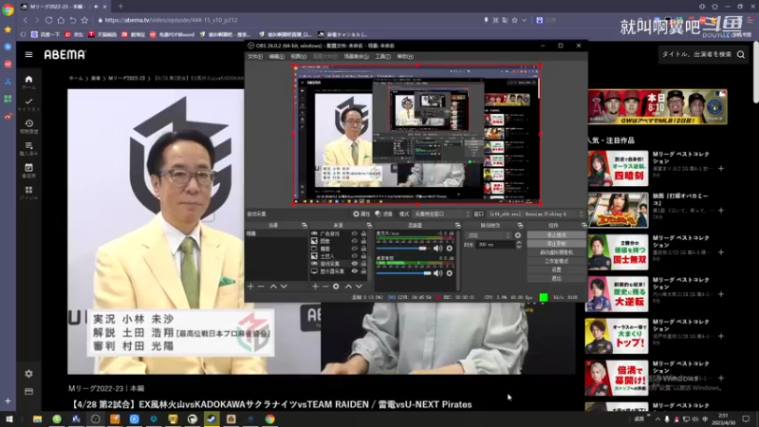Open Steam from the taskbar

pos(212,418)
